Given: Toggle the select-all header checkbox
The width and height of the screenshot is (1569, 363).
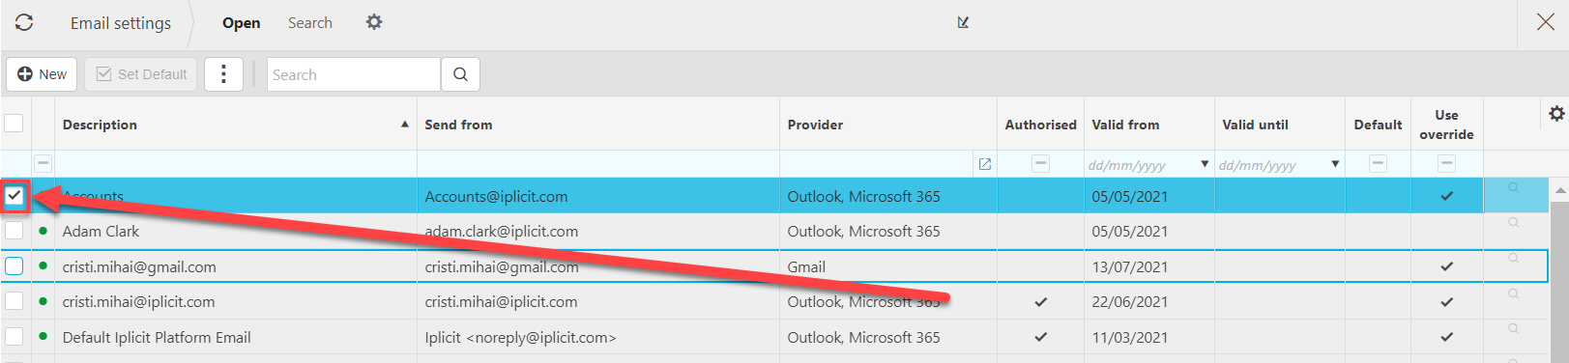Looking at the screenshot, I should [x=15, y=124].
